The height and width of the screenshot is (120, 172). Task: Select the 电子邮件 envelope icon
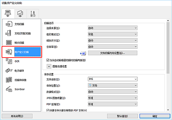click(x=9, y=71)
